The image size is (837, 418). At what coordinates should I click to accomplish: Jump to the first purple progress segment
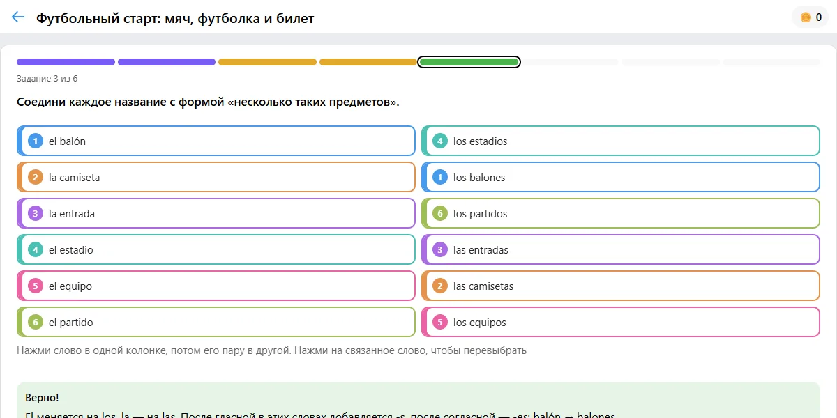click(x=66, y=62)
